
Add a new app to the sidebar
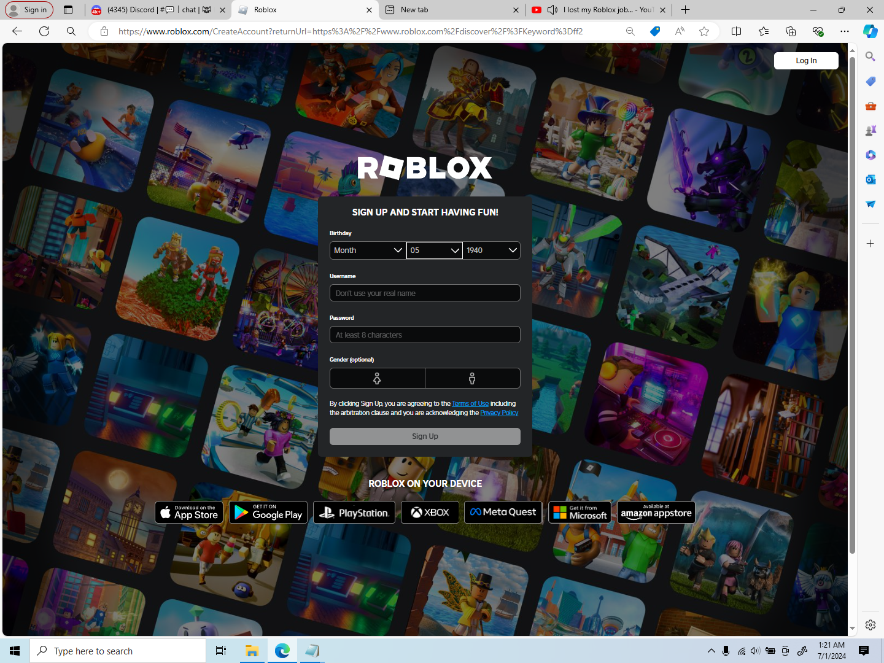coord(870,244)
